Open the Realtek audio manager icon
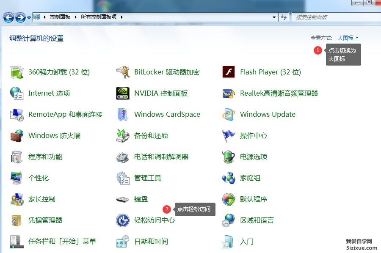 coord(229,93)
